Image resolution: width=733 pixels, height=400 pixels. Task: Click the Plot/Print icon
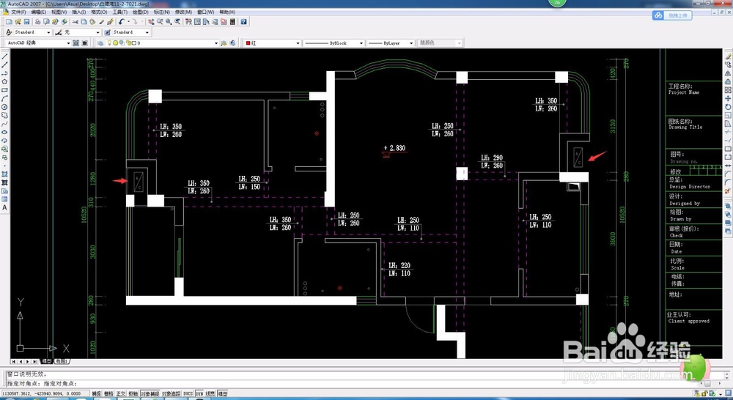point(38,22)
